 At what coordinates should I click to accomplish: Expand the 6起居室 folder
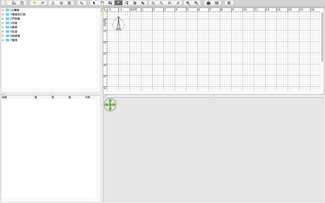coord(3,36)
